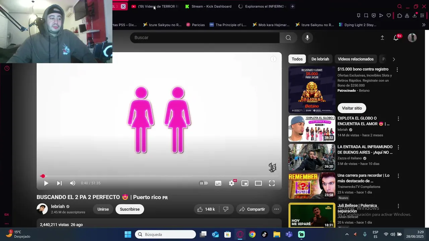429x241 pixels.
Task: Launch TikTok from the taskbar
Action: tap(264, 234)
